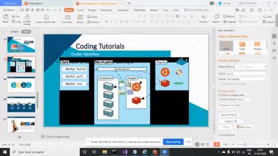Screen dimensions: 278x156
Task: Switch to the Design ribbon tab
Action: (x=92, y=10)
